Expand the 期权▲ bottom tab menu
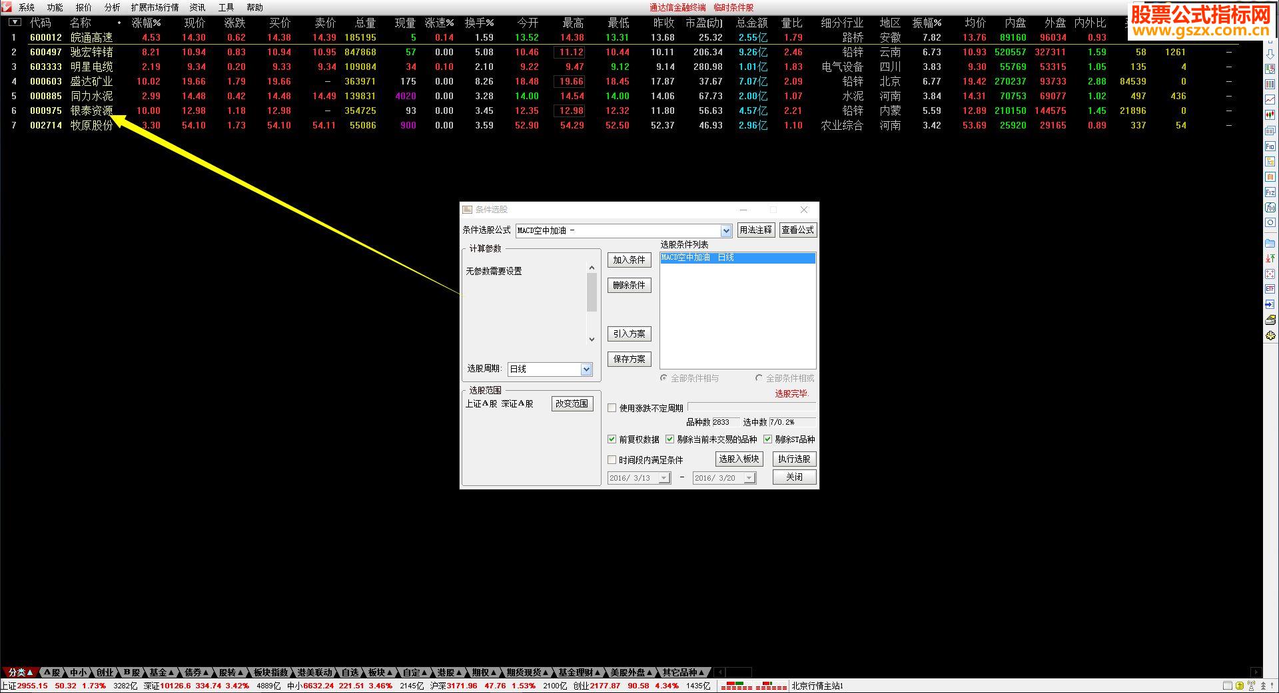Viewport: 1279px width, 693px height. coord(484,672)
